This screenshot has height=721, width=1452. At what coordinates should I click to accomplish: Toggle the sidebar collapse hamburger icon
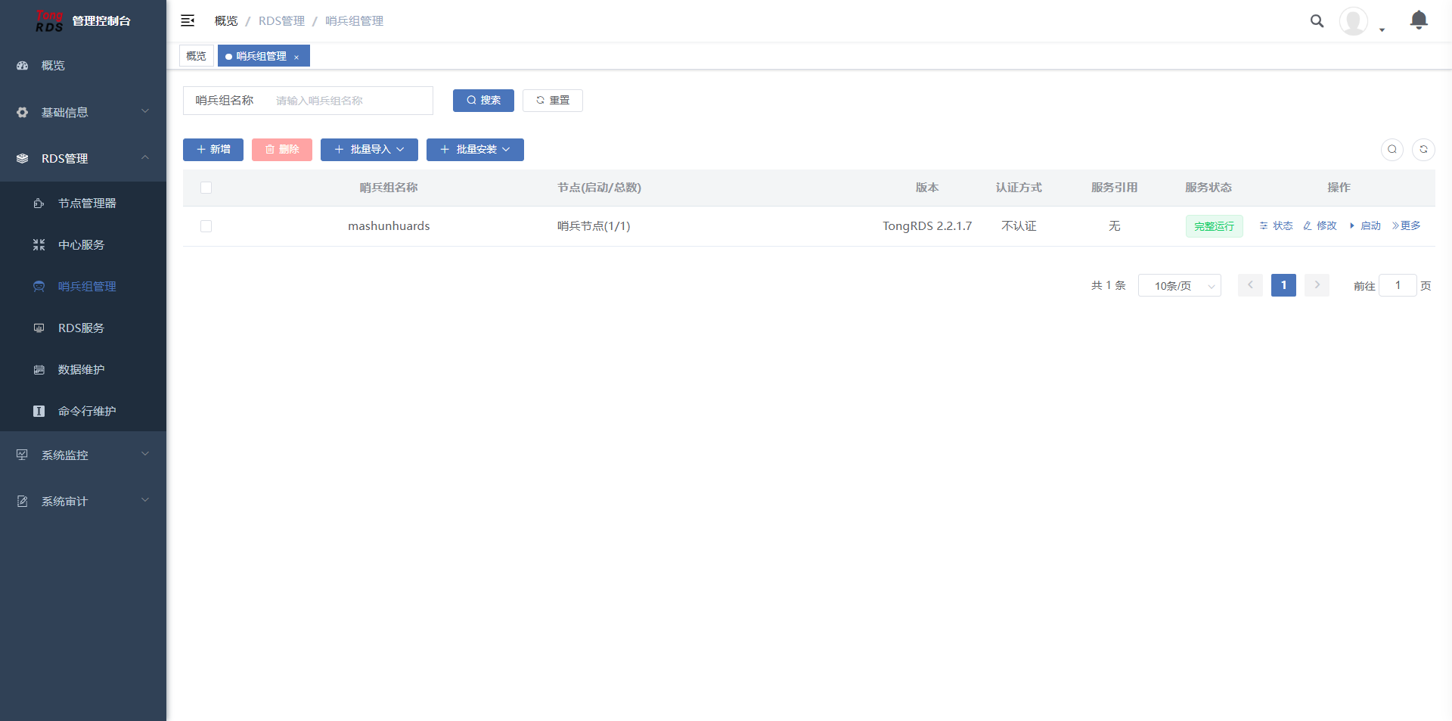[x=188, y=21]
